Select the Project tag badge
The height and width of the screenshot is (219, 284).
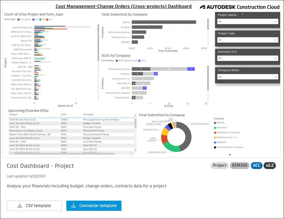tap(219, 165)
